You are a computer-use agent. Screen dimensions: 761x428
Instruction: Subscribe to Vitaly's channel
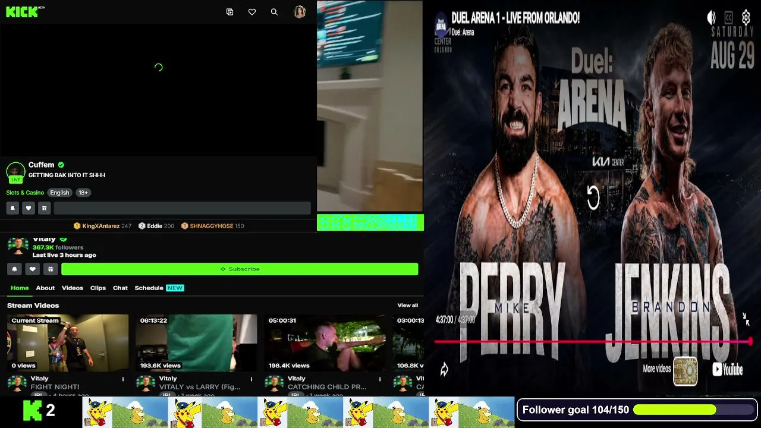pos(240,269)
